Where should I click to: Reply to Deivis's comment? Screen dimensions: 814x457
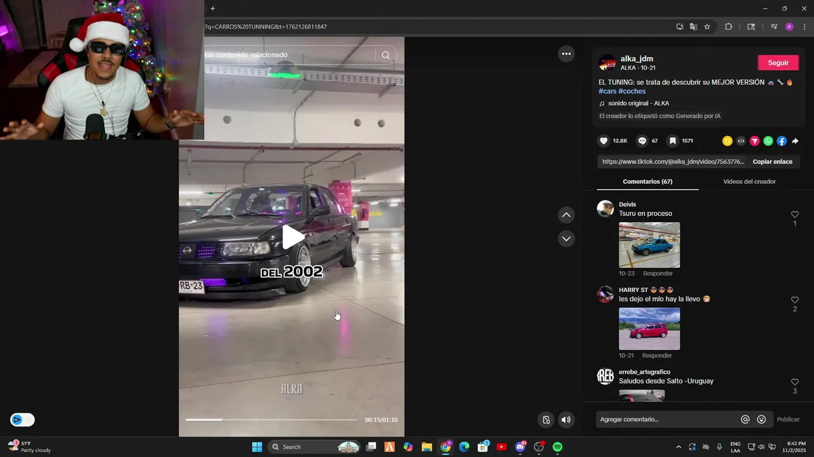click(658, 274)
